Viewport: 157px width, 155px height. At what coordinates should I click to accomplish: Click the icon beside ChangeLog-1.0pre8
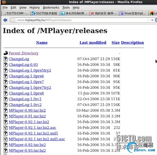[5, 93]
